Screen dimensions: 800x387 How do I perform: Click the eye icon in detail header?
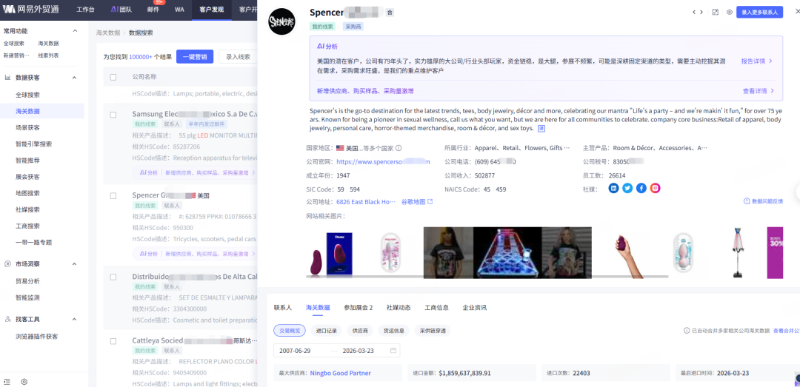pos(729,13)
